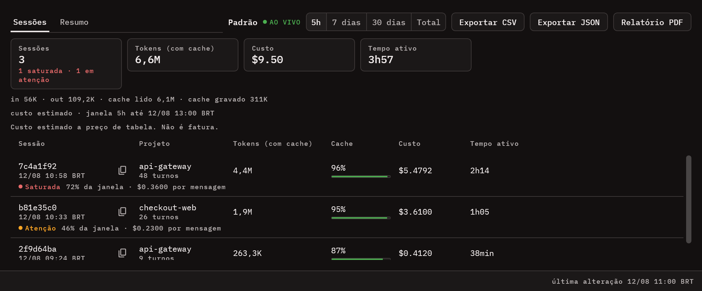This screenshot has width=702, height=291.
Task: Select the Total time range
Action: [428, 22]
